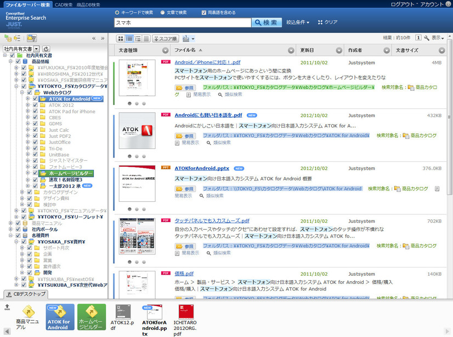This screenshot has width=453, height=337.
Task: Open Androidにも賢い日本語を.pdf link
Action: click(x=208, y=115)
